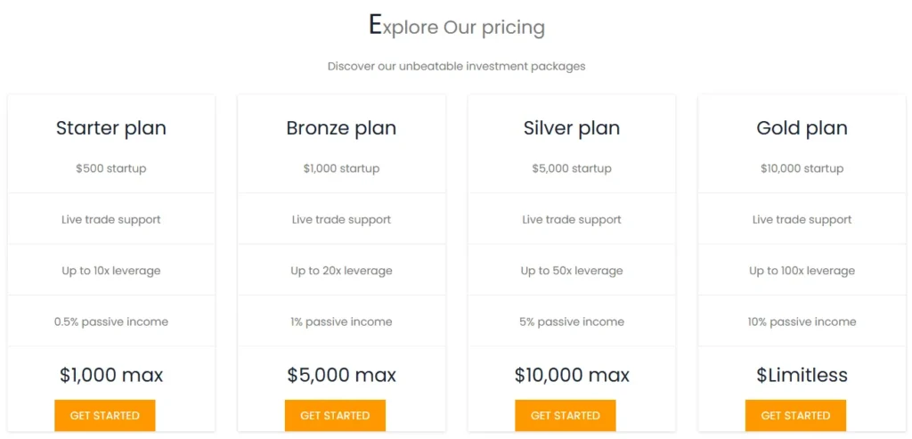Click the 1% passive income row
This screenshot has width=912, height=439.
[341, 321]
